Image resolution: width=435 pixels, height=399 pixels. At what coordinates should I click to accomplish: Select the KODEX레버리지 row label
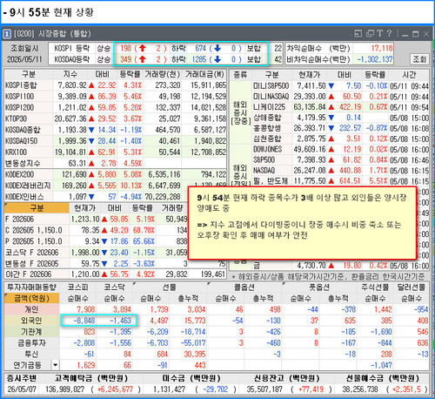pos(28,186)
